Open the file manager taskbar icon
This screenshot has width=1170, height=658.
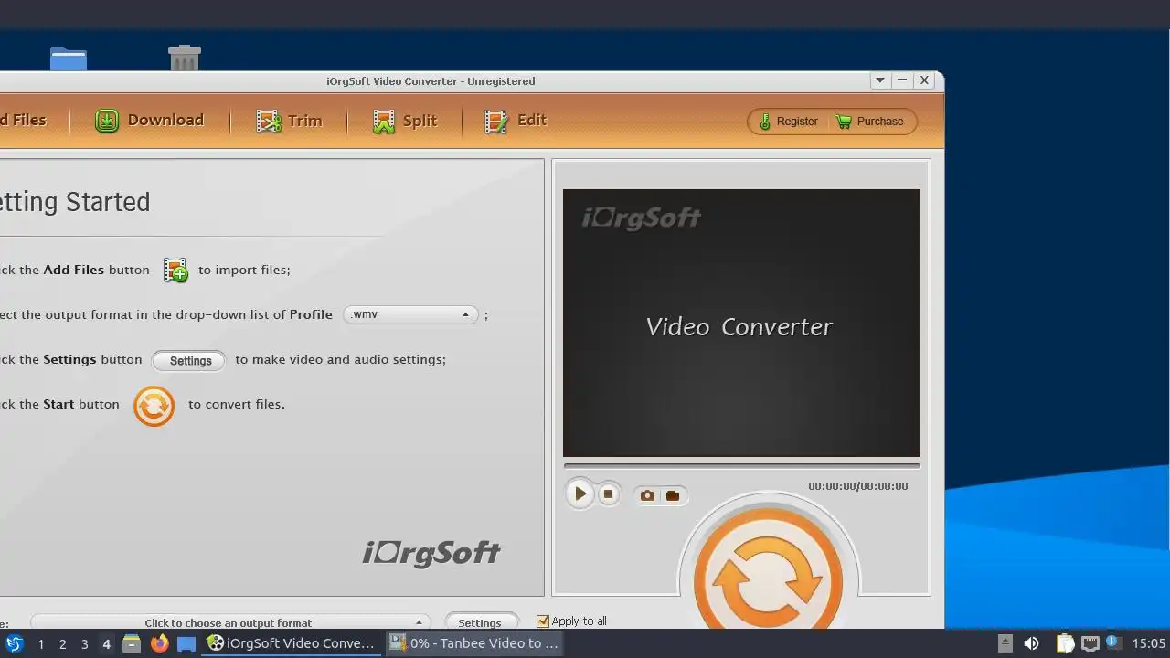click(x=132, y=643)
